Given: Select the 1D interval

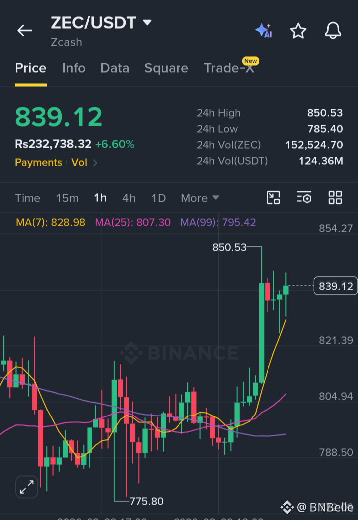Looking at the screenshot, I should point(159,198).
